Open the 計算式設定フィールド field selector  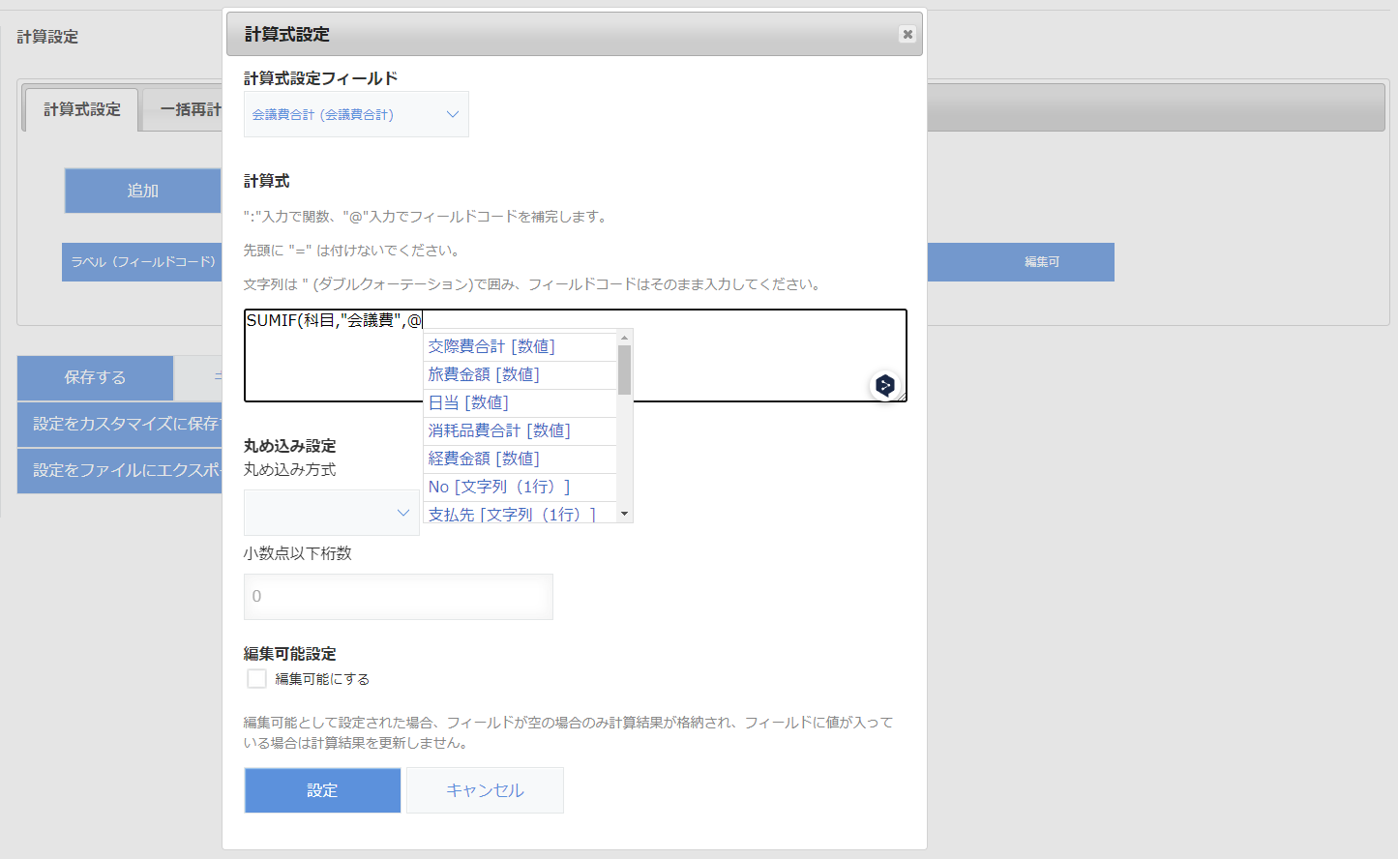pyautogui.click(x=355, y=113)
